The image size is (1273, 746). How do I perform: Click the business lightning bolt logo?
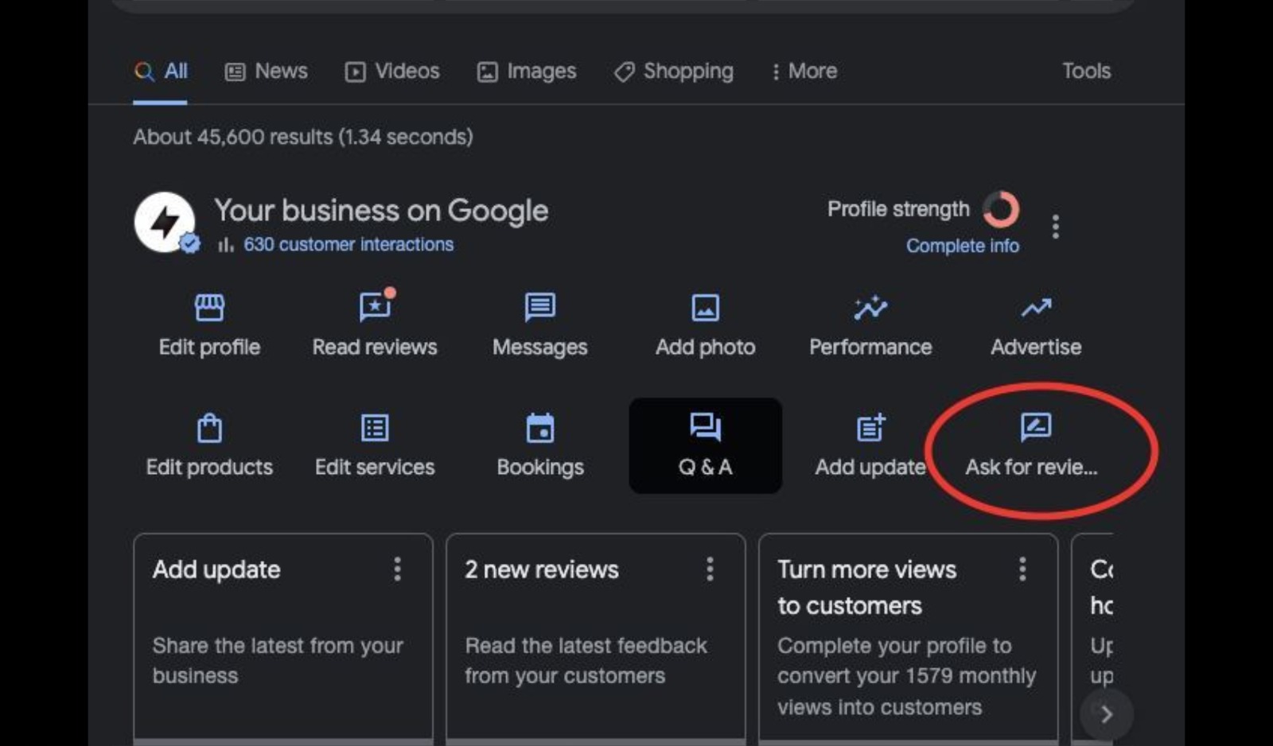(165, 222)
